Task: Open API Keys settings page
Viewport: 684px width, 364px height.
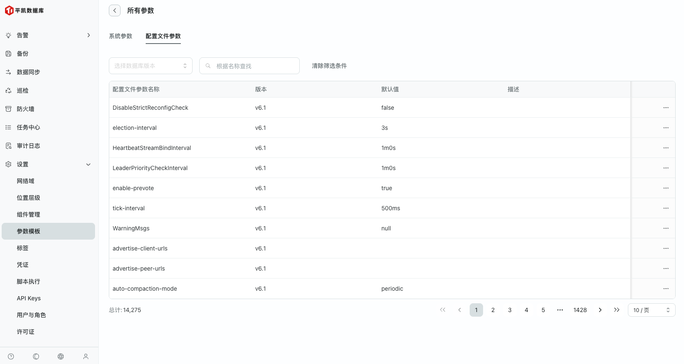Action: tap(29, 298)
